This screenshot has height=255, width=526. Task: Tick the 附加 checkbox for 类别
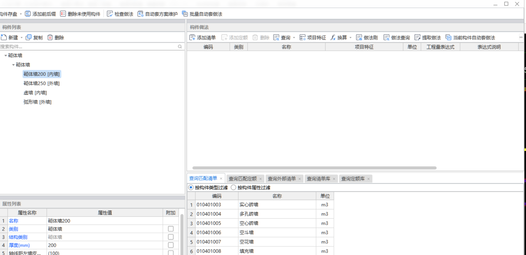click(x=171, y=229)
